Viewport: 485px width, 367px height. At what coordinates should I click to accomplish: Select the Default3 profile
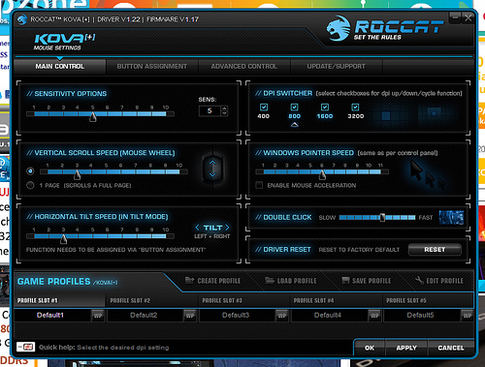[x=236, y=316]
